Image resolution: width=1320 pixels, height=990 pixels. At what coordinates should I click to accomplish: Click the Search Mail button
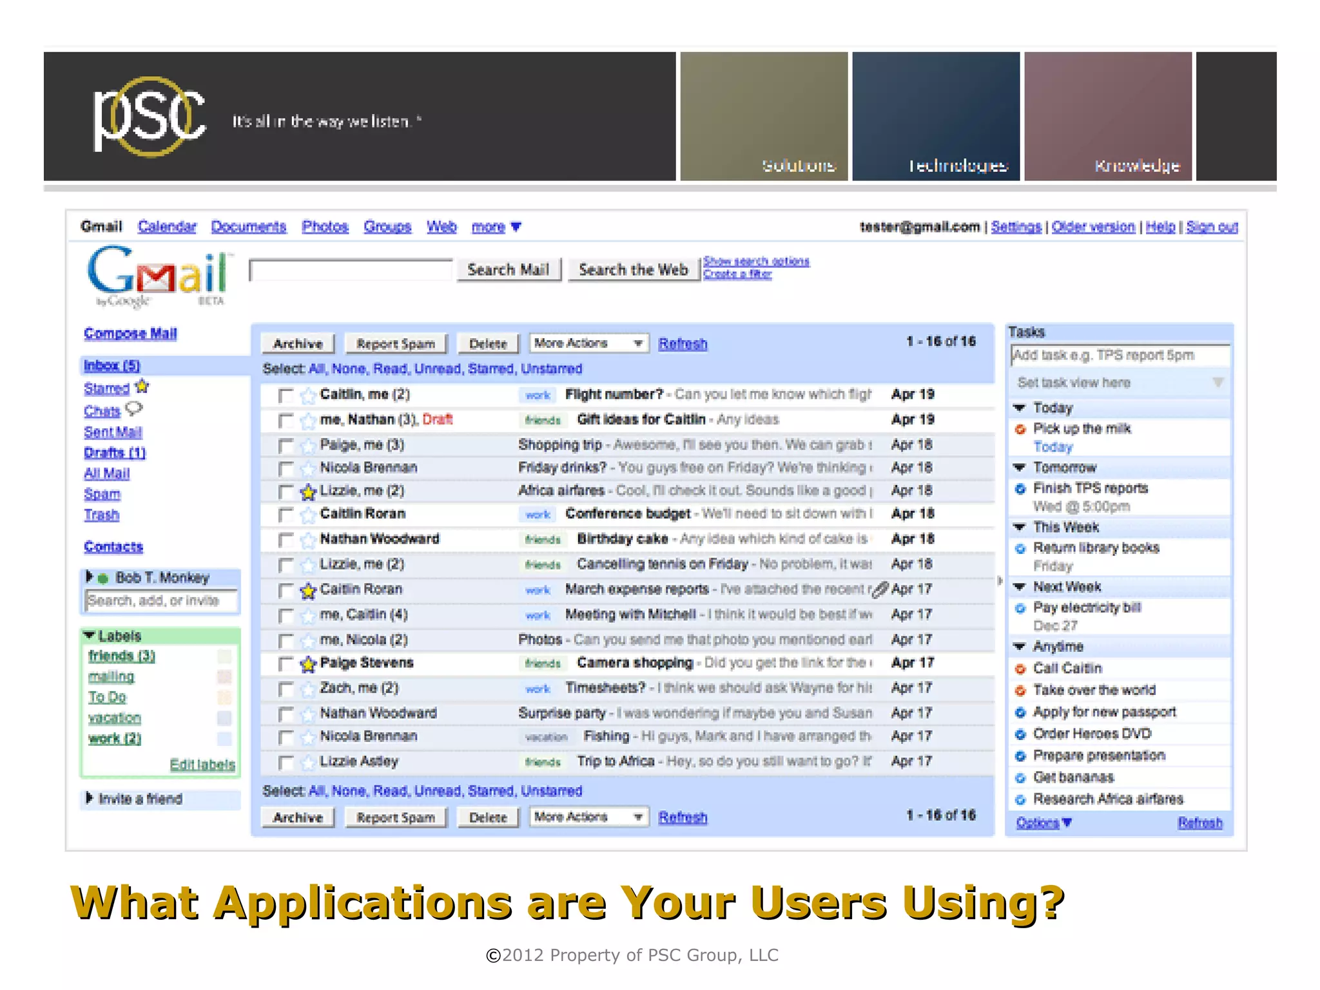click(x=509, y=269)
